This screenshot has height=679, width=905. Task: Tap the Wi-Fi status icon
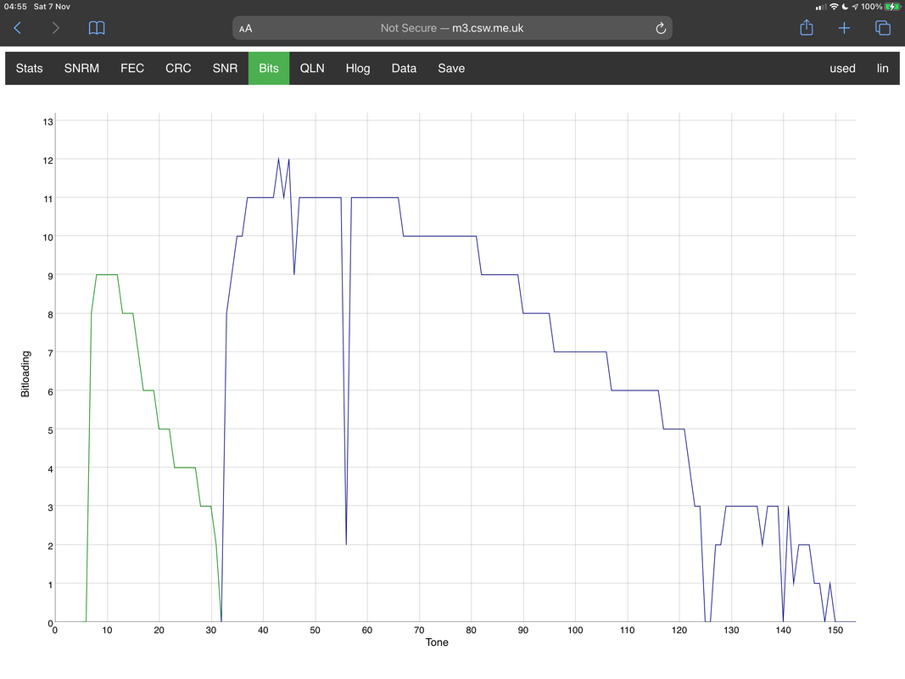click(x=834, y=7)
